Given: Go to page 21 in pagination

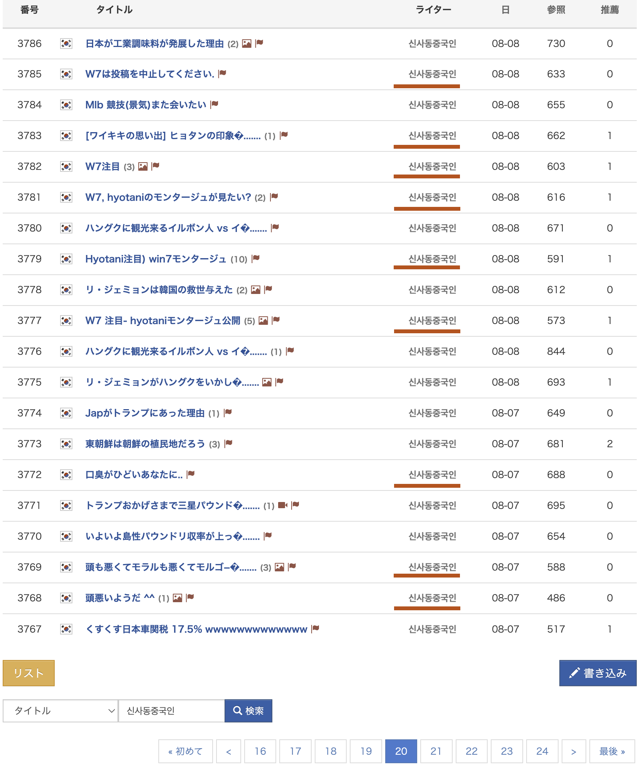Looking at the screenshot, I should coord(436,751).
